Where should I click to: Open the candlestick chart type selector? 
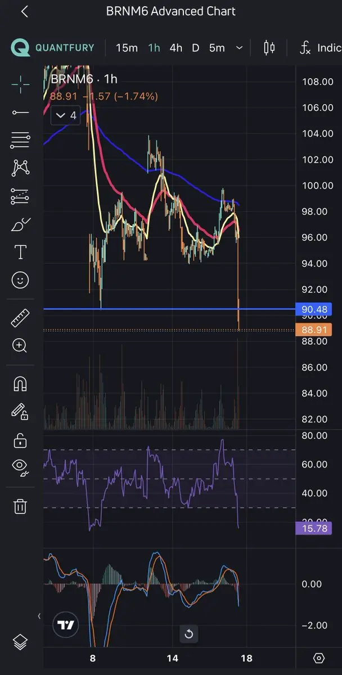[269, 48]
